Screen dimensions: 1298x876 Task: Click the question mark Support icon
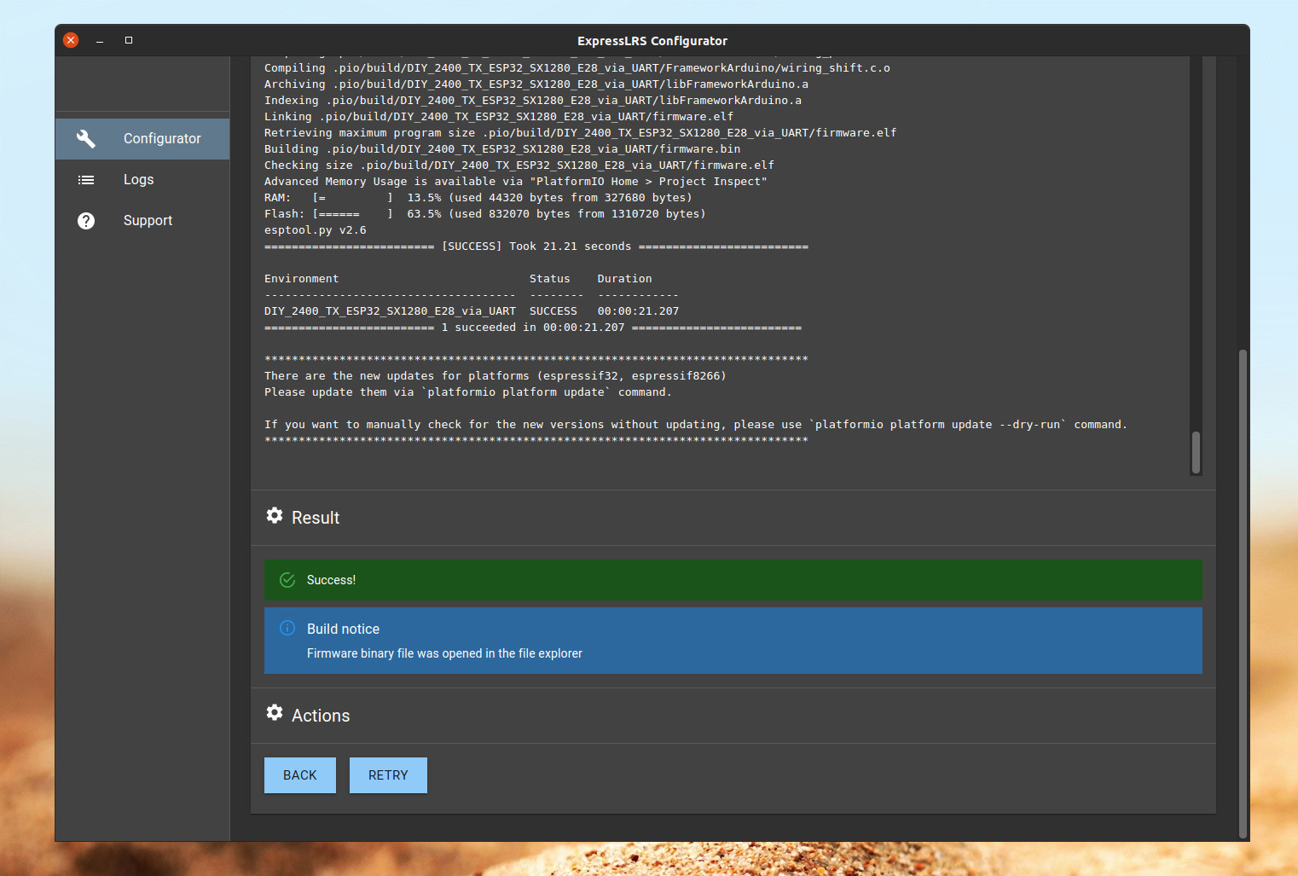86,221
